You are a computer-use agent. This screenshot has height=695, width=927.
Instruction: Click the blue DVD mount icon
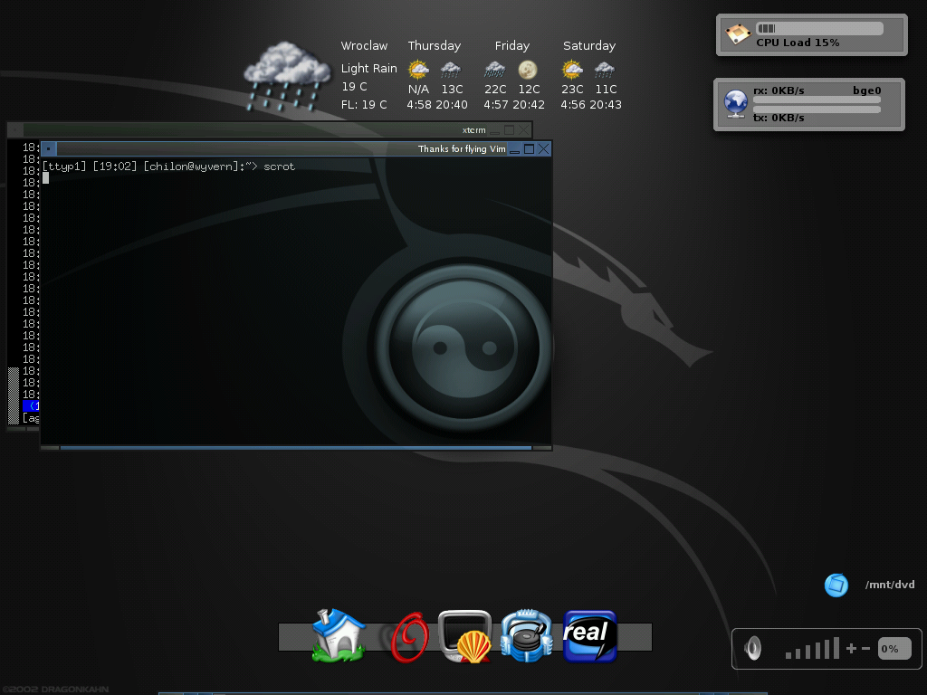coord(836,585)
